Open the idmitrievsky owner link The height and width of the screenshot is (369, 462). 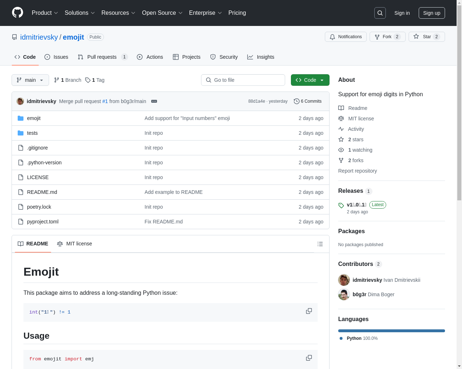tap(39, 37)
